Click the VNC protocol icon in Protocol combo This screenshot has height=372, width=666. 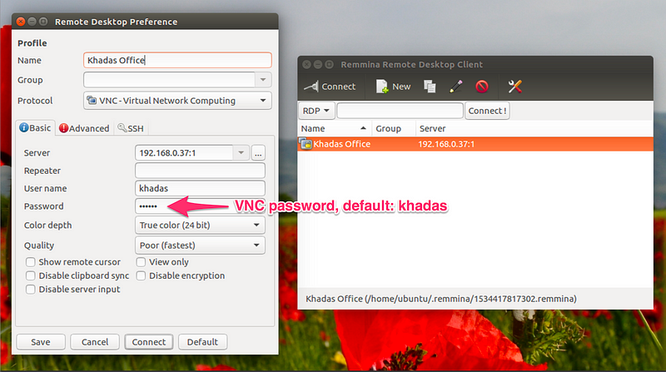[x=92, y=100]
